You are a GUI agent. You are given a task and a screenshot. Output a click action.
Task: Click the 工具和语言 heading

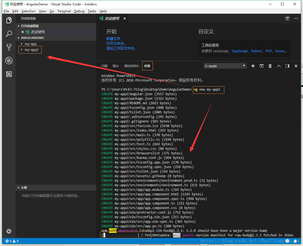pyautogui.click(x=210, y=45)
